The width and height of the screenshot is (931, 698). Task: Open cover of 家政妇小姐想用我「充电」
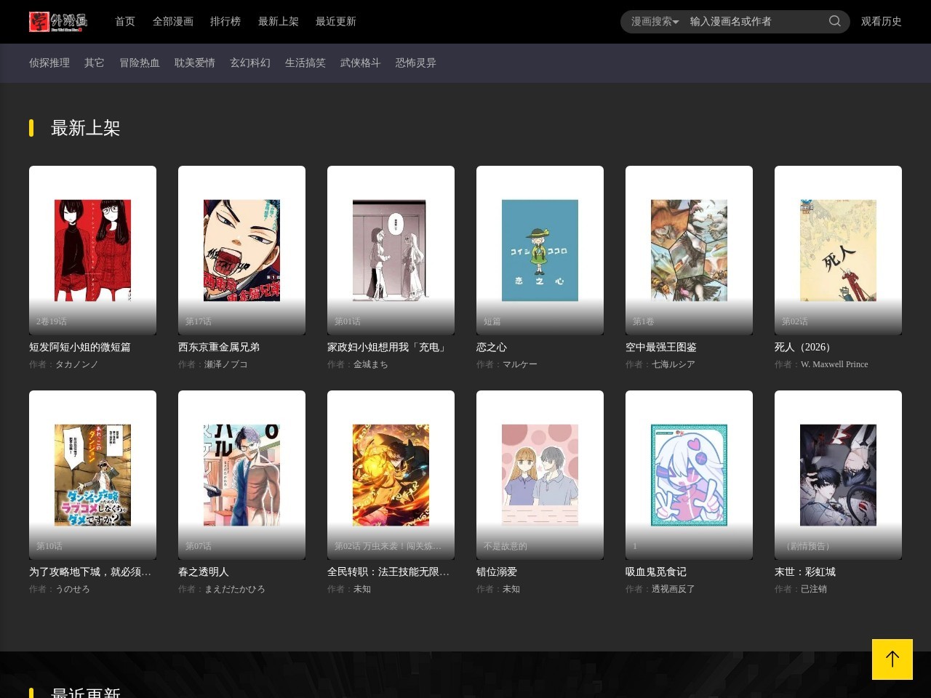pos(391,250)
